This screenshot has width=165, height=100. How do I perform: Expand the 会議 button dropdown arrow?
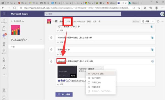pos(153,21)
